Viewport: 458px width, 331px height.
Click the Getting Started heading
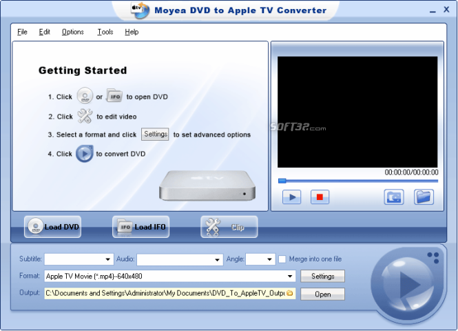(83, 70)
